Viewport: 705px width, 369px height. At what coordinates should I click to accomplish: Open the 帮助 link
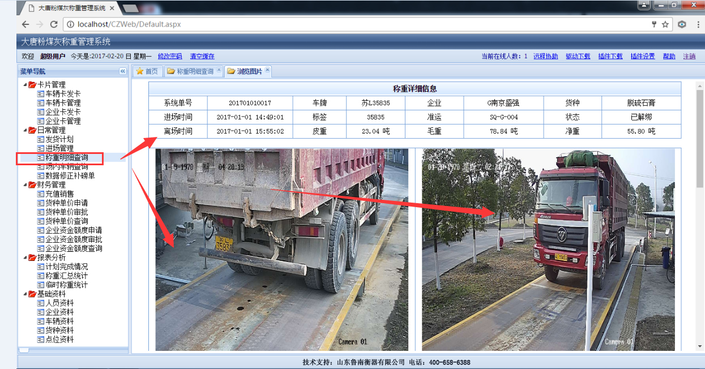coord(669,57)
